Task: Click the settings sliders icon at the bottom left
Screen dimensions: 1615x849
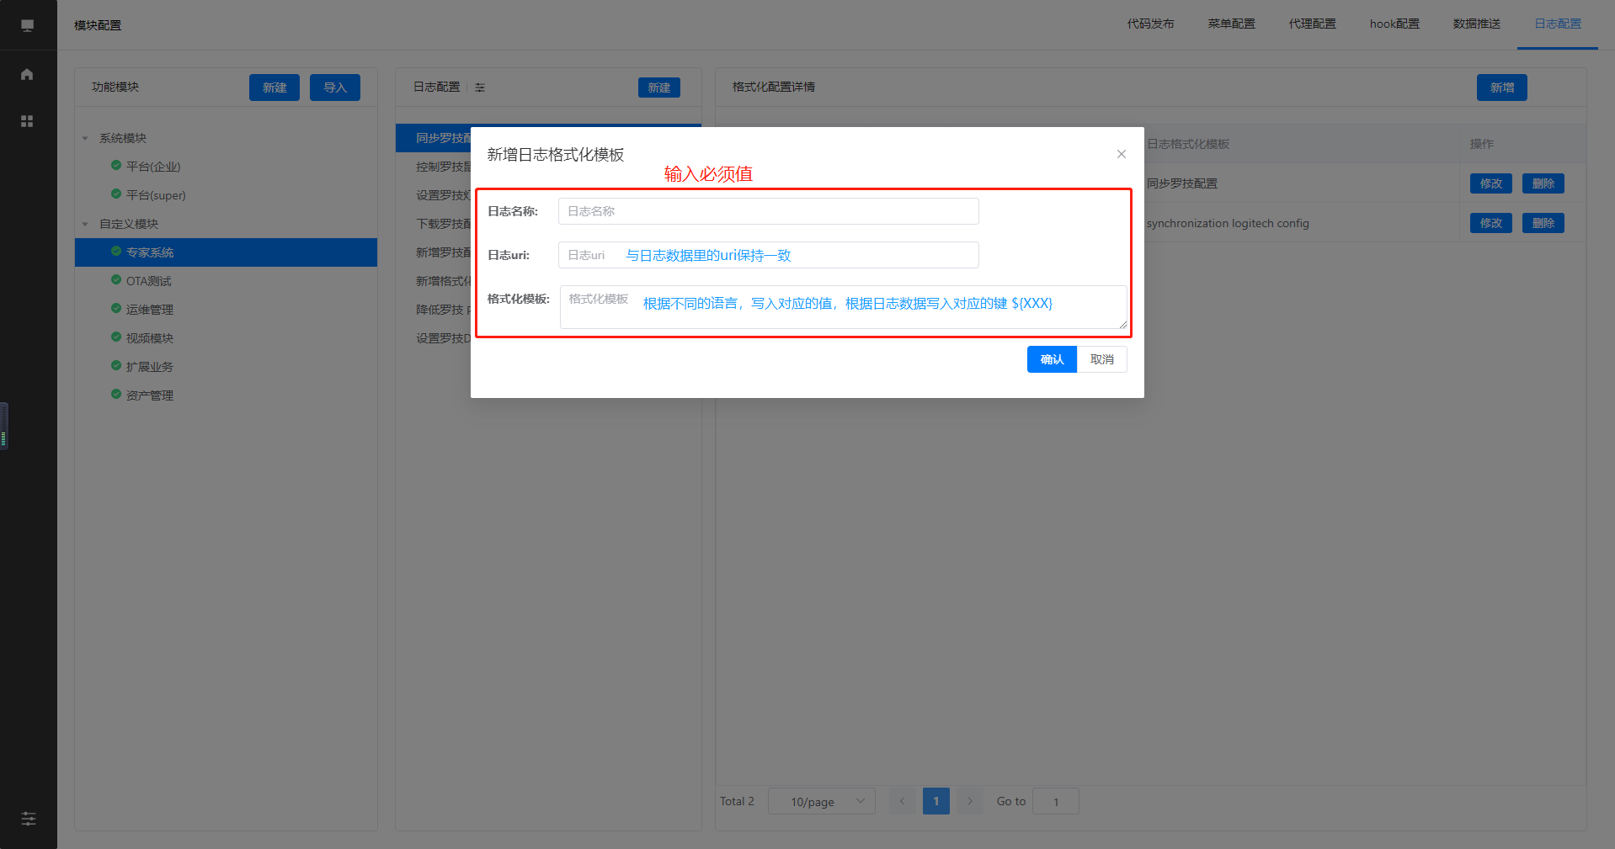Action: (28, 819)
